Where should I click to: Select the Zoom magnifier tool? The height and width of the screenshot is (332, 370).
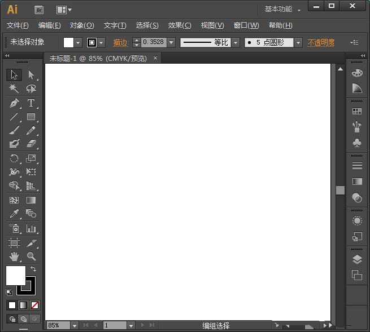point(31,256)
